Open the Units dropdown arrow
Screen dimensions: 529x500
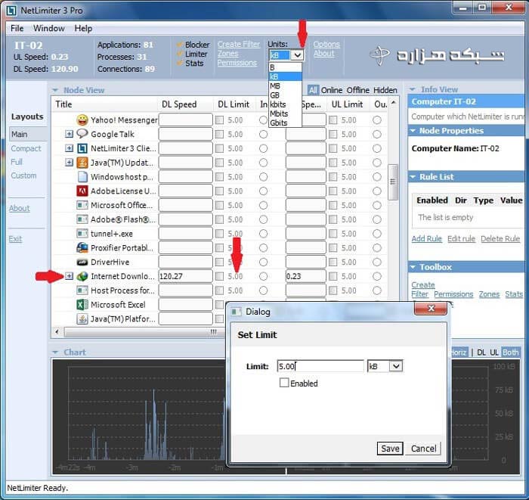(x=297, y=54)
